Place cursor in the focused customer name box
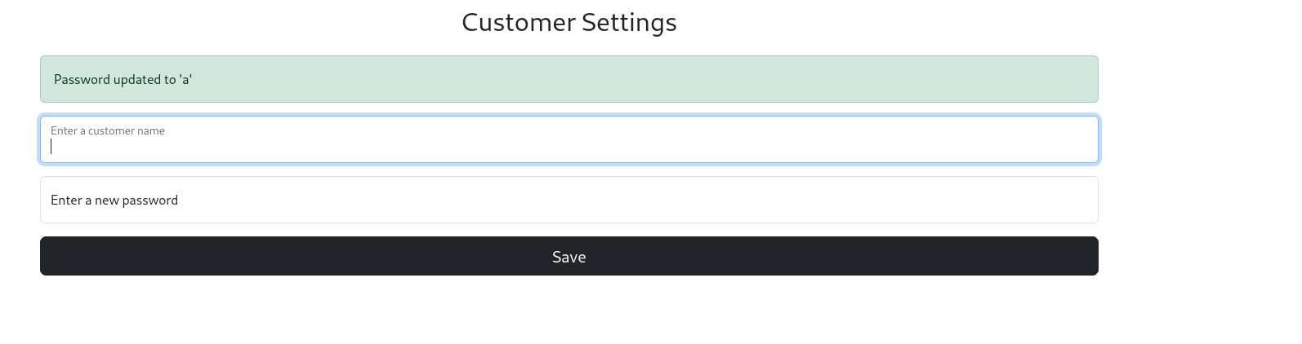The height and width of the screenshot is (344, 1302). (x=569, y=139)
